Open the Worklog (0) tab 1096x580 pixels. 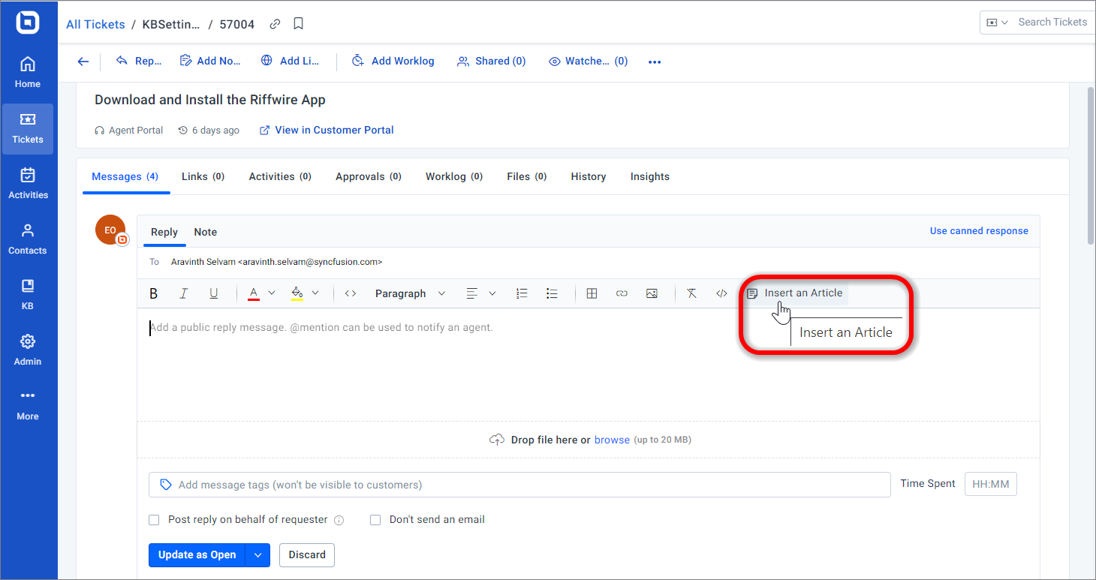[x=453, y=176]
